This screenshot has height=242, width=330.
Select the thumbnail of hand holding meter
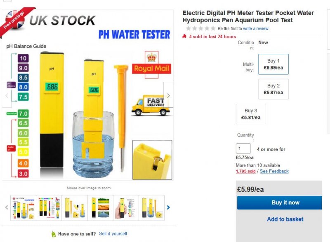126,207
